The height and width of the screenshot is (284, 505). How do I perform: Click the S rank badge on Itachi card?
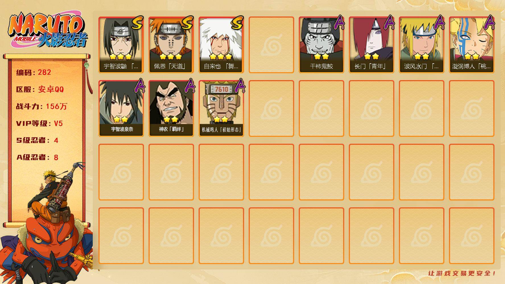[x=137, y=23]
